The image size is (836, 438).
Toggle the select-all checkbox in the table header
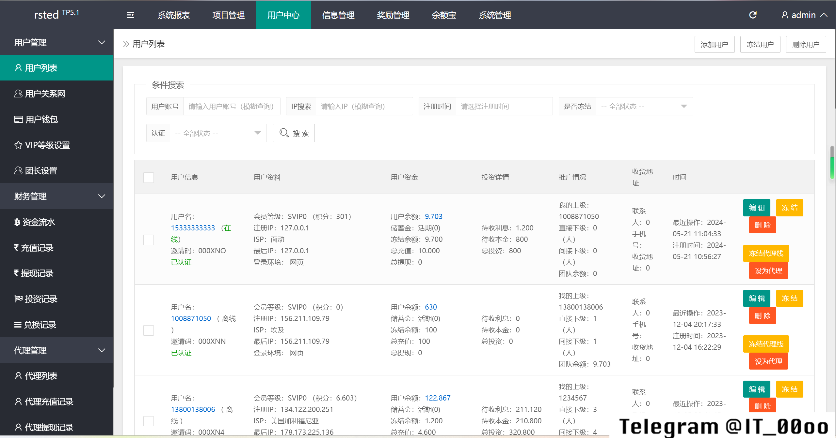[x=149, y=177]
